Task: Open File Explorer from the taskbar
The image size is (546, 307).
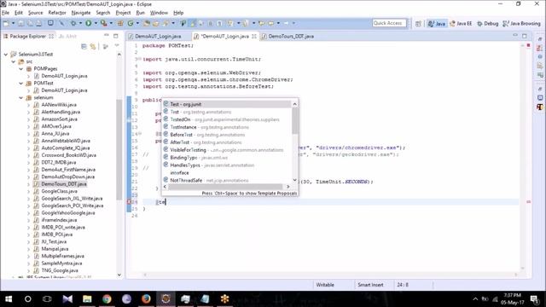Action: 87,299
